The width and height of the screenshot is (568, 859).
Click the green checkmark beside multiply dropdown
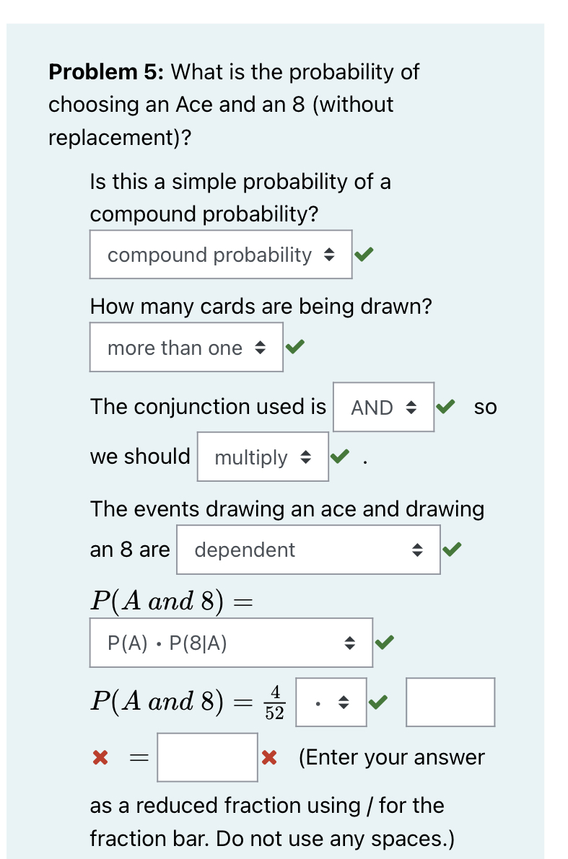(x=339, y=456)
